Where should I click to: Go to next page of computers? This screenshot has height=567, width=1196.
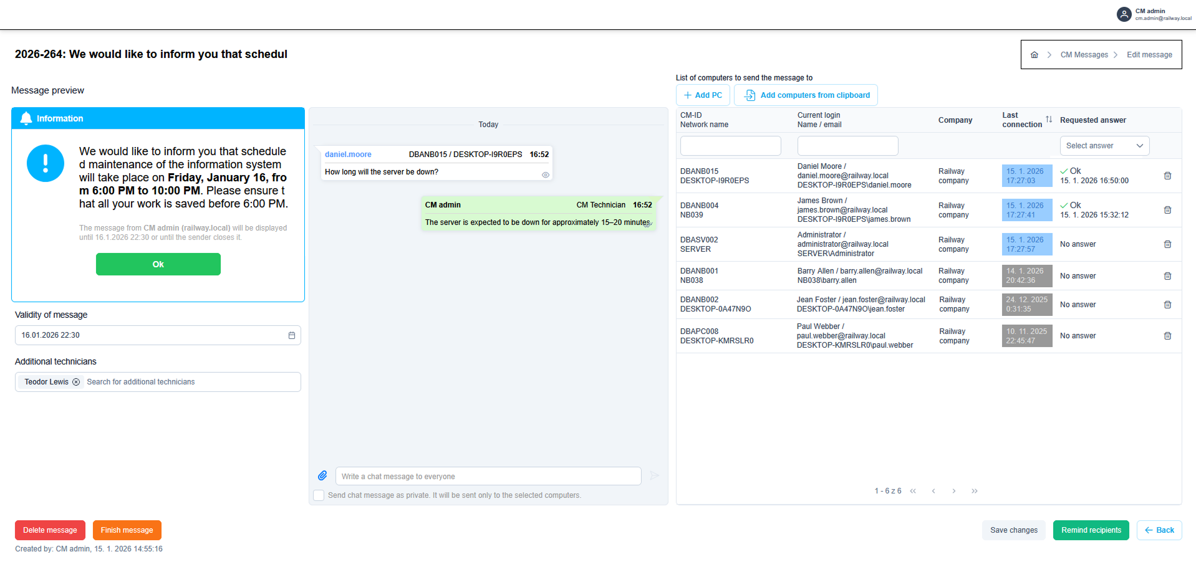[954, 491]
